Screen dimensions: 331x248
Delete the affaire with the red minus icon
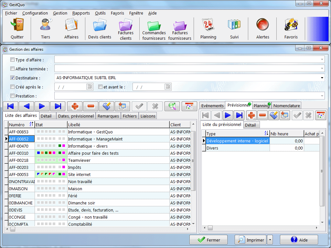(91, 106)
